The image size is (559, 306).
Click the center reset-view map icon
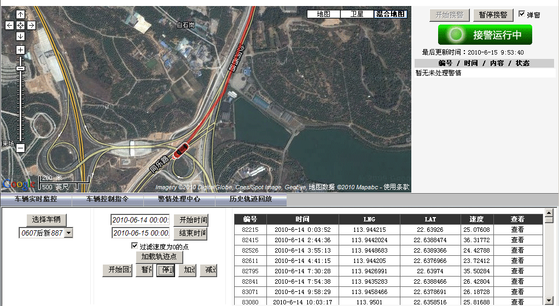point(20,25)
